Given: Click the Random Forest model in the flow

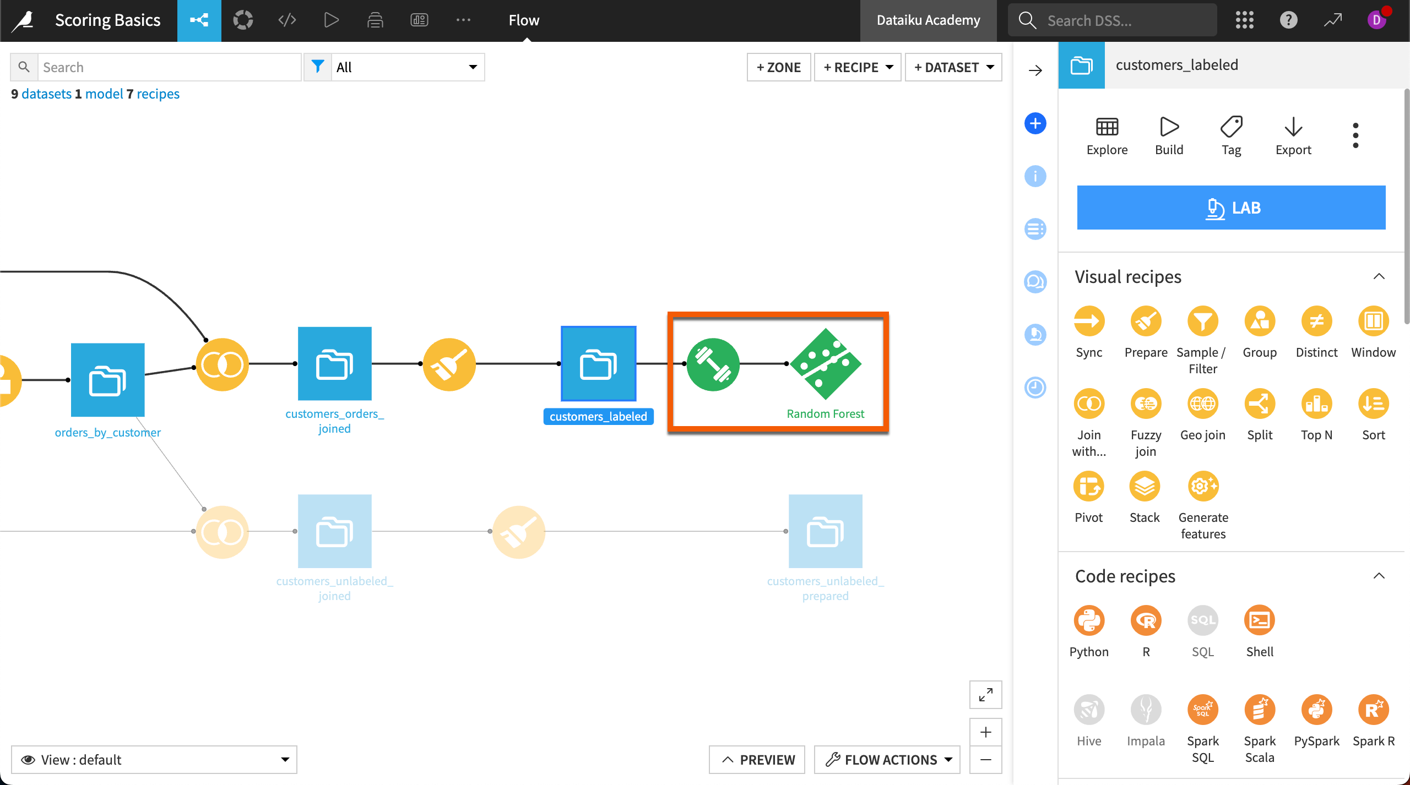Looking at the screenshot, I should click(825, 363).
